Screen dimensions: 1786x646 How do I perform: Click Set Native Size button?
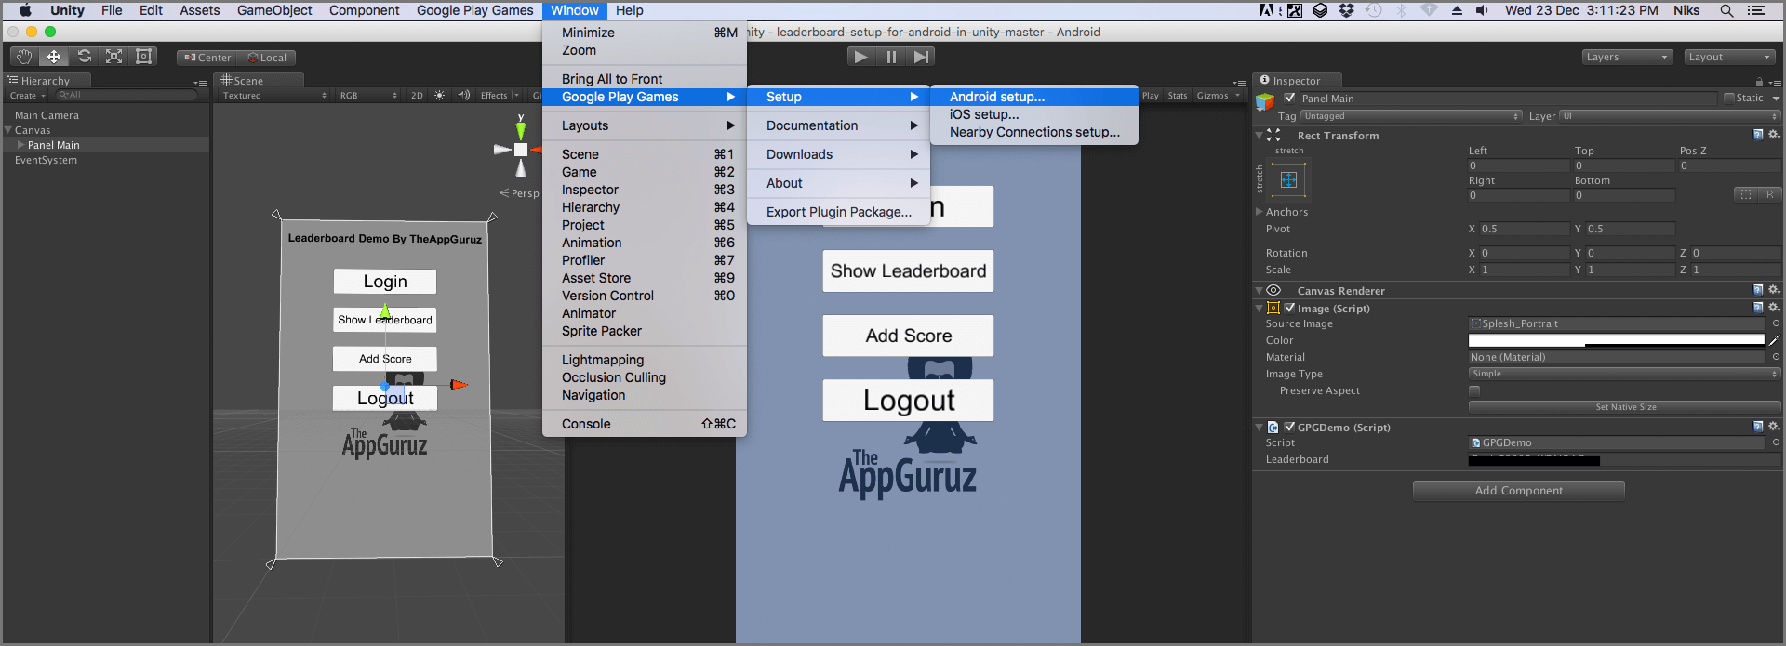1624,407
